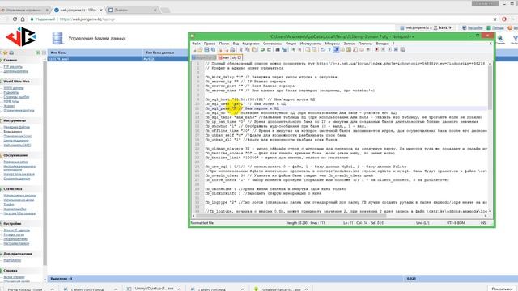Toggle the Function List icon in Notepad++
This screenshot has height=291, width=518.
pyautogui.click(x=355, y=49)
